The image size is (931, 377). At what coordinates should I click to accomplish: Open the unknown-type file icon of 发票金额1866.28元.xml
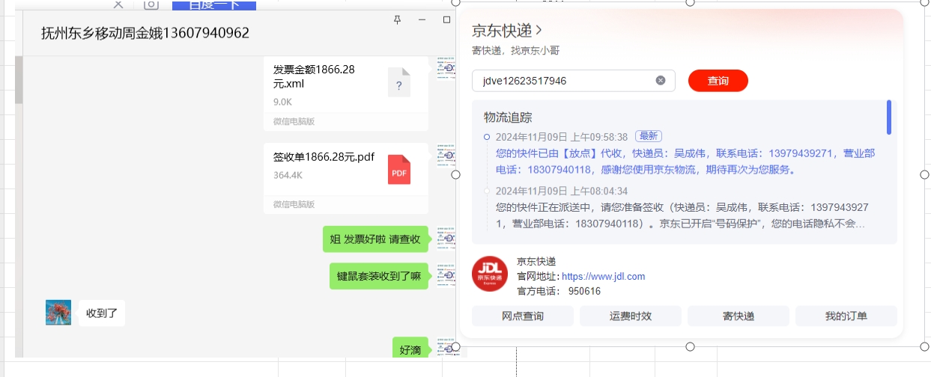pos(399,82)
